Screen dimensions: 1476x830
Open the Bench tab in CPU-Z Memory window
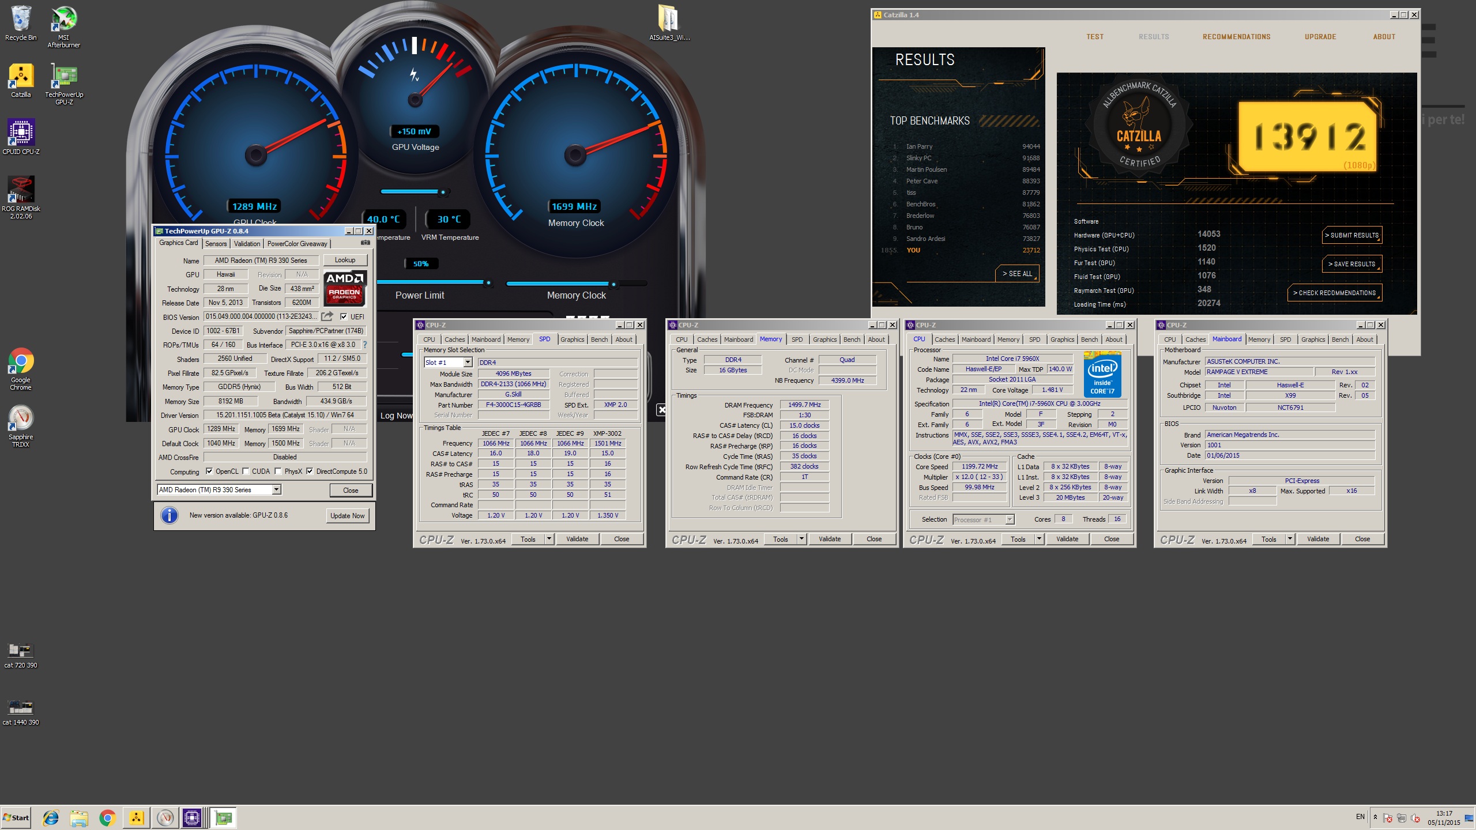tap(852, 339)
